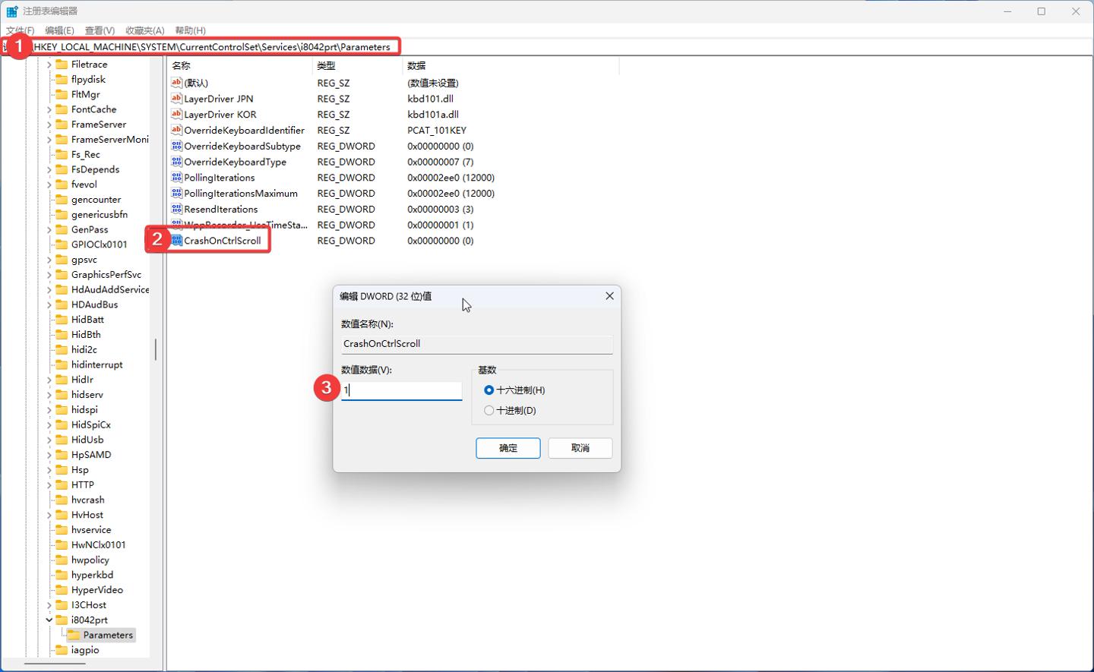Image resolution: width=1094 pixels, height=672 pixels.
Task: Click the 确定 button in dialog
Action: [x=507, y=448]
